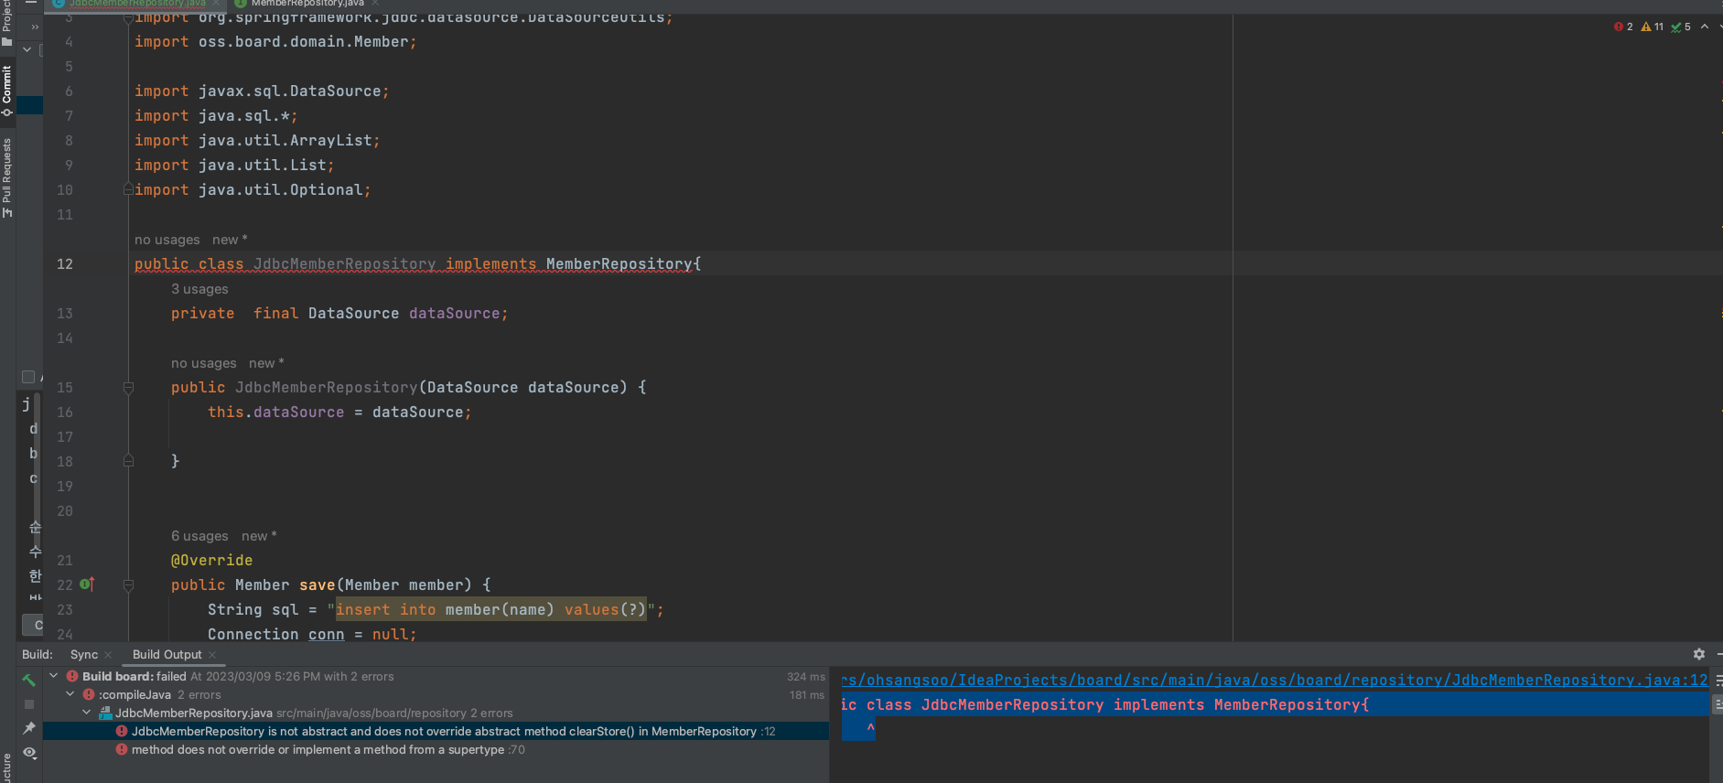Image resolution: width=1723 pixels, height=783 pixels.
Task: Close the Sync tab
Action: 108,655
